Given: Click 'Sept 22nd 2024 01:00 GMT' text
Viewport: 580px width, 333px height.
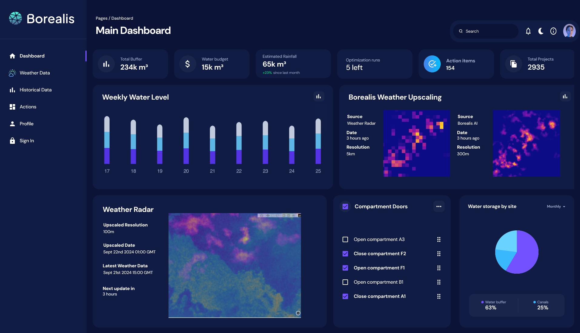Looking at the screenshot, I should (129, 252).
